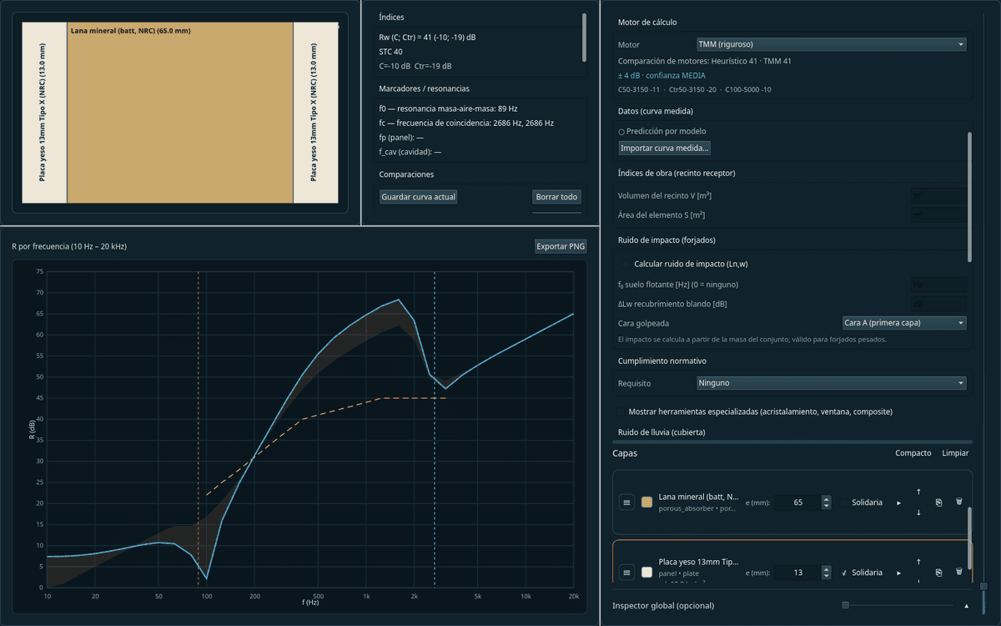
Task: Click Borrar todo button
Action: pyautogui.click(x=556, y=197)
